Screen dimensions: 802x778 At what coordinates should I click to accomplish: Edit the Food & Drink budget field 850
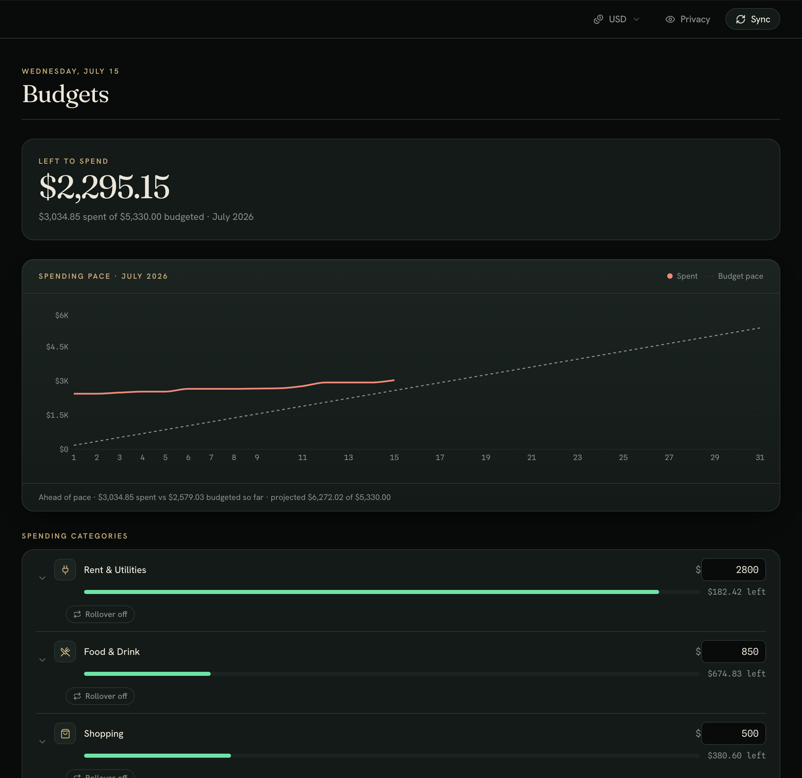click(x=733, y=651)
